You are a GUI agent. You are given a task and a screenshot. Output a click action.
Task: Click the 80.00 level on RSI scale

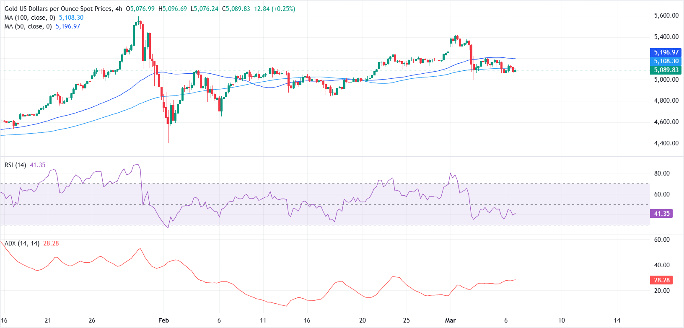pos(662,173)
